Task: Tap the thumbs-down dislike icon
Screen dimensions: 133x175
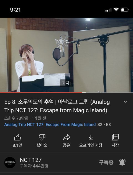Action: coord(42,137)
